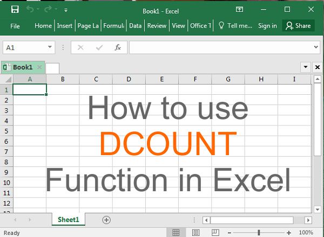The width and height of the screenshot is (324, 237).
Task: Select the Sheet1 tab
Action: (69, 220)
